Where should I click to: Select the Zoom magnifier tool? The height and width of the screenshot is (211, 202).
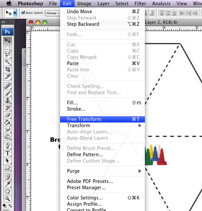[x=8, y=199]
